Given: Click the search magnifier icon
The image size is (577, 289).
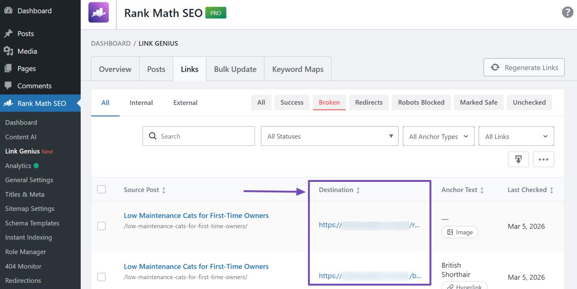Looking at the screenshot, I should click(152, 136).
